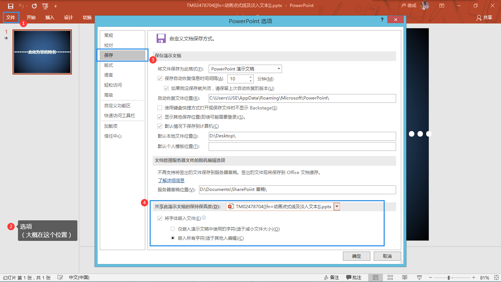Screen dimensions: 501x282
Task: Start slideshow from beginning icon
Action: point(45,6)
